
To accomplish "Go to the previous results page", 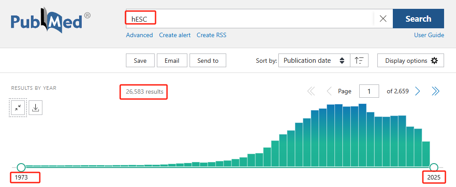I will pos(329,92).
